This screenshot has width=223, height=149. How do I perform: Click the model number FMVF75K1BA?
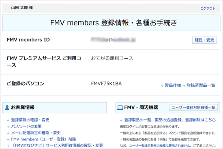106,84
